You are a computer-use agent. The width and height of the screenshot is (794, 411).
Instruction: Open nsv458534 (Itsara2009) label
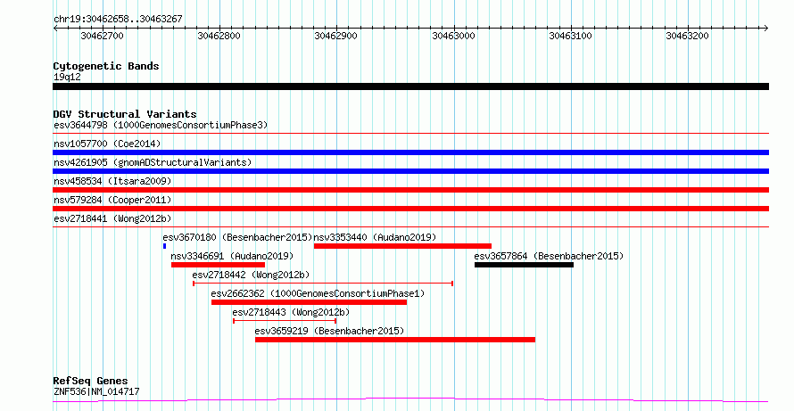pos(112,181)
